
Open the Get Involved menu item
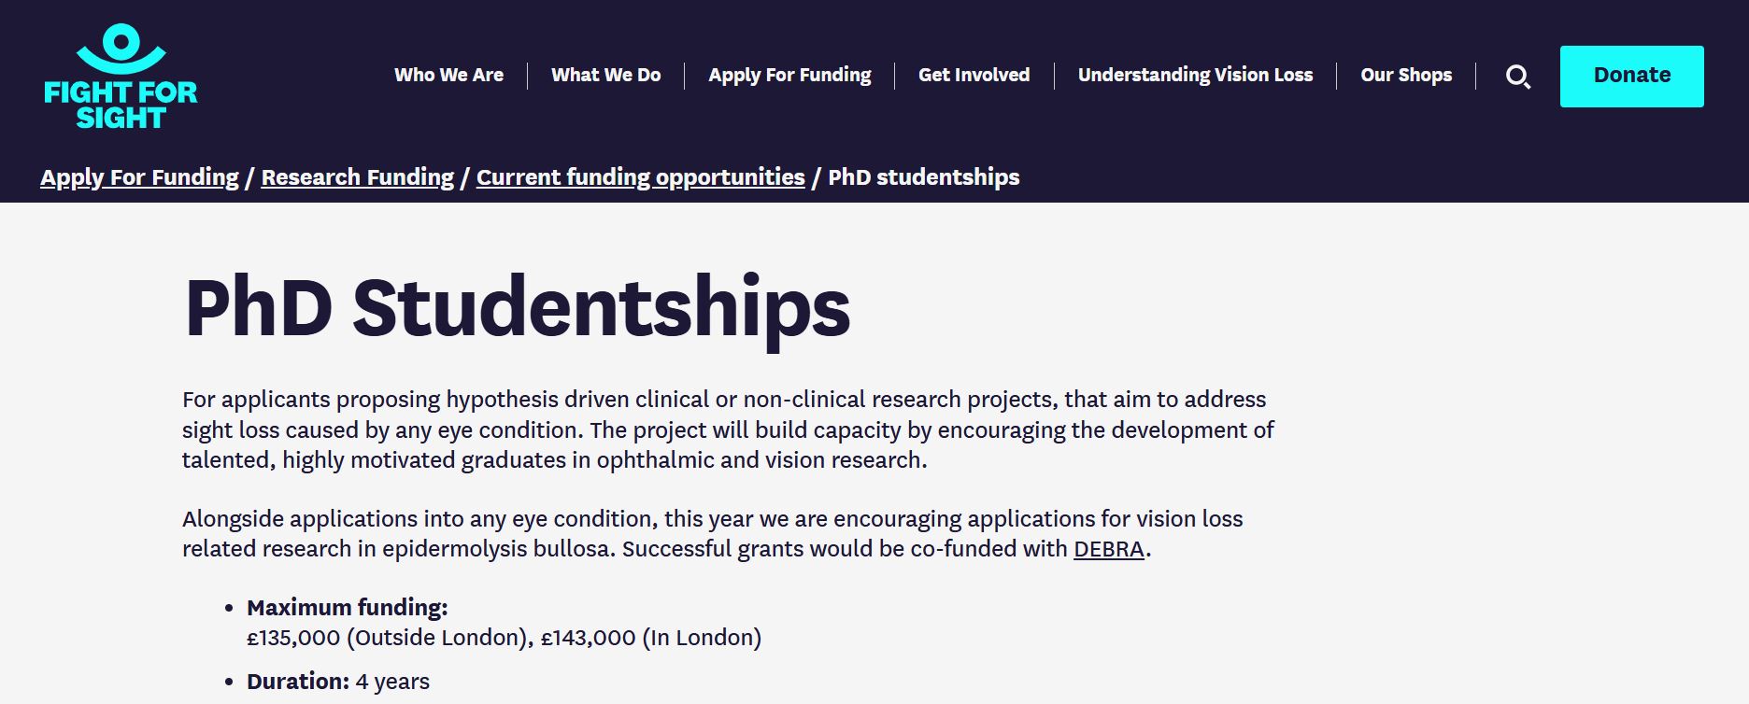click(x=974, y=76)
